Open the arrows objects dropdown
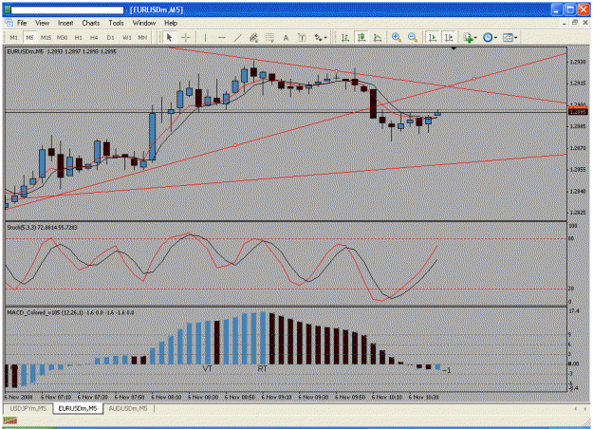Screen dimensions: 593x429 pos(321,37)
